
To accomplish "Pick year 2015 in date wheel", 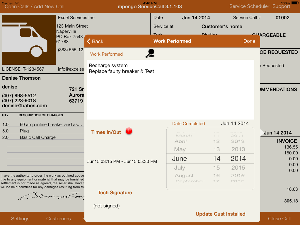I will [238, 168].
